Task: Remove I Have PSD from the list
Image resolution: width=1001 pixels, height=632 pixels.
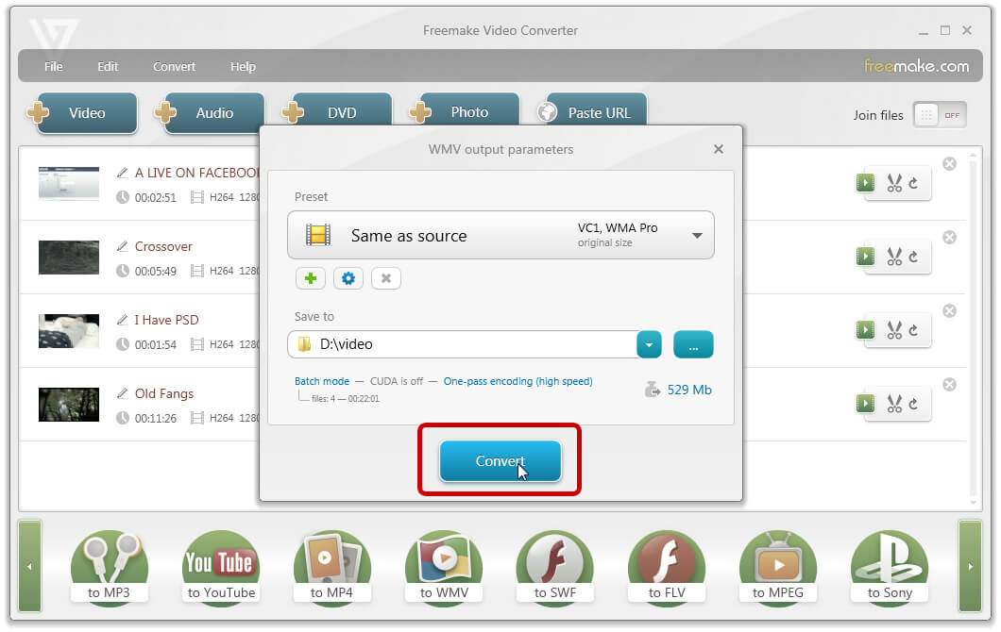Action: tap(950, 310)
